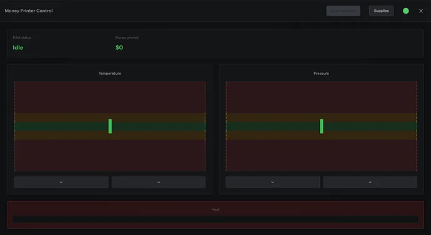431x235 pixels.
Task: Click the Print status label
Action: pos(22,37)
